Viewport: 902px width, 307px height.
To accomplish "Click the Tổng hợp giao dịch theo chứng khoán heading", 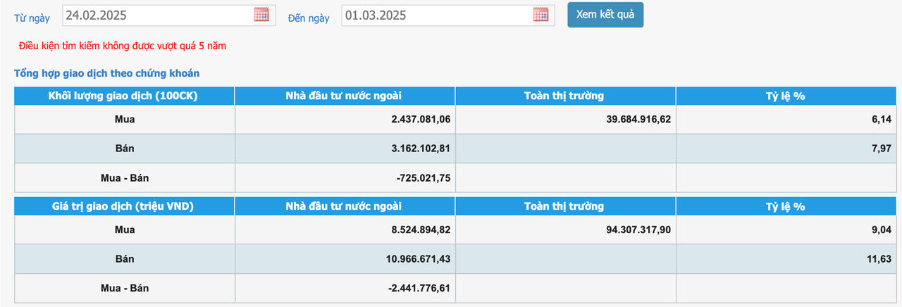I will point(107,73).
